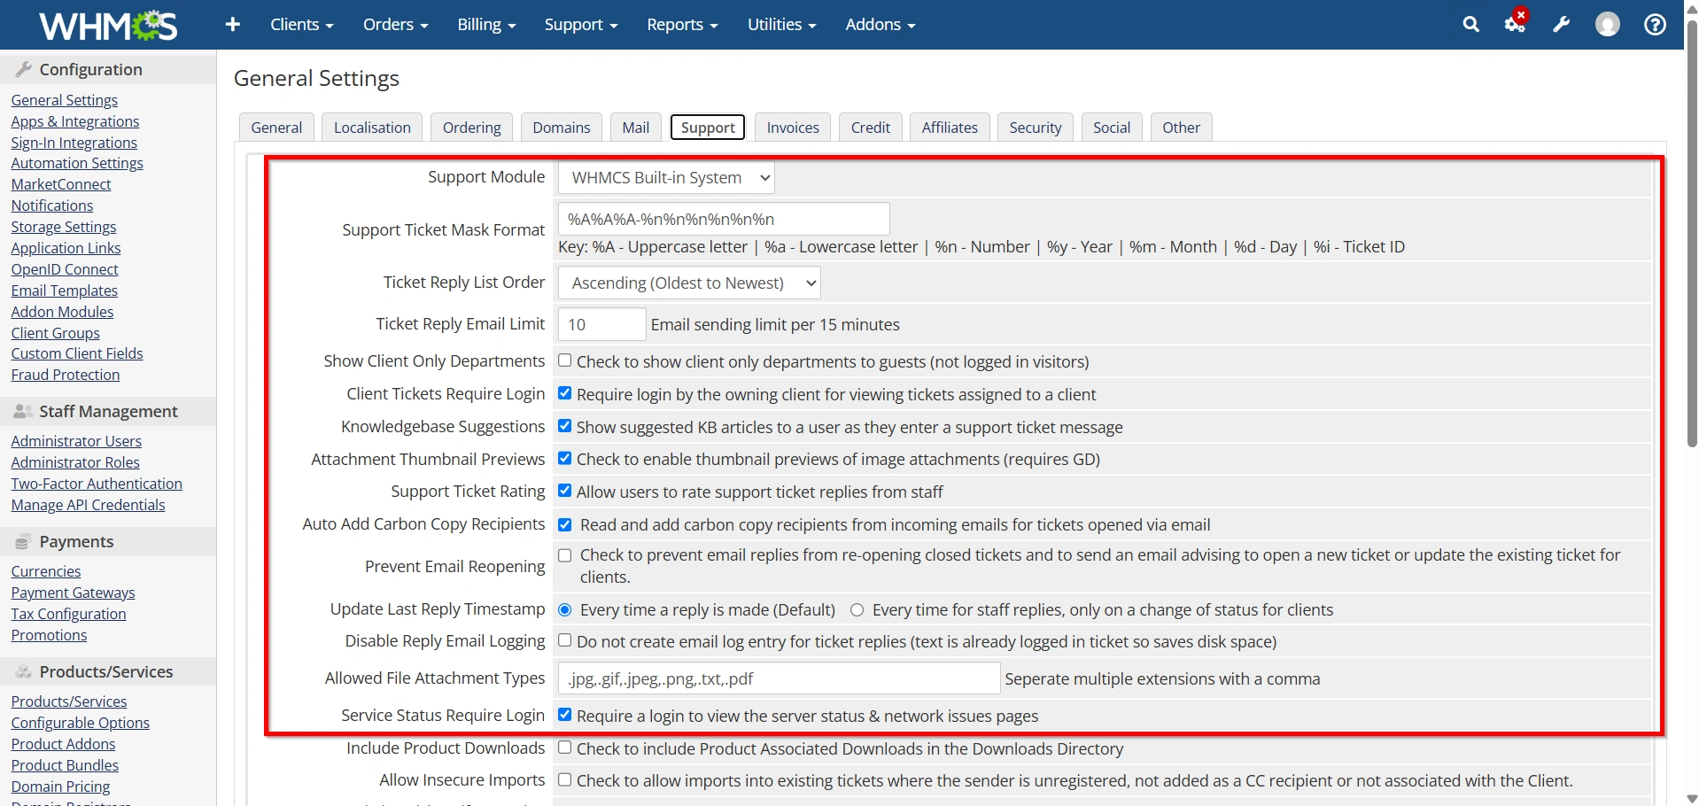This screenshot has height=806, width=1699.
Task: Toggle Service Status Require Login checkbox
Action: tap(564, 715)
